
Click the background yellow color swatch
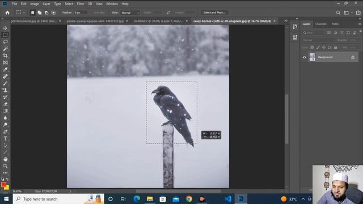click(x=7, y=188)
